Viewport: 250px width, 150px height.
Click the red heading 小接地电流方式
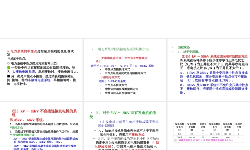[110, 77]
